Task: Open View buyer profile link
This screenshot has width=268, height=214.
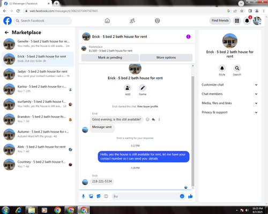Action: [147, 106]
